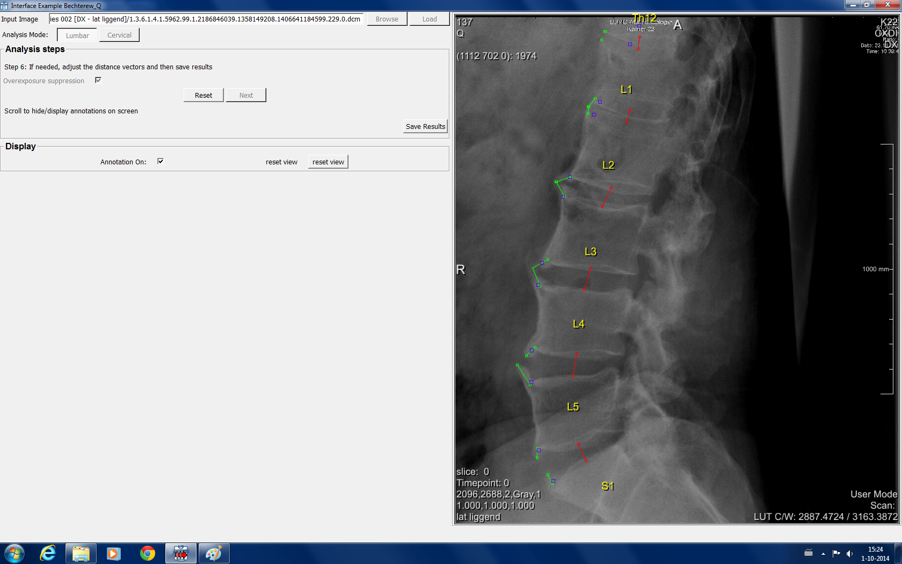Image resolution: width=902 pixels, height=564 pixels.
Task: Click the volume speaker tray icon
Action: (x=849, y=553)
